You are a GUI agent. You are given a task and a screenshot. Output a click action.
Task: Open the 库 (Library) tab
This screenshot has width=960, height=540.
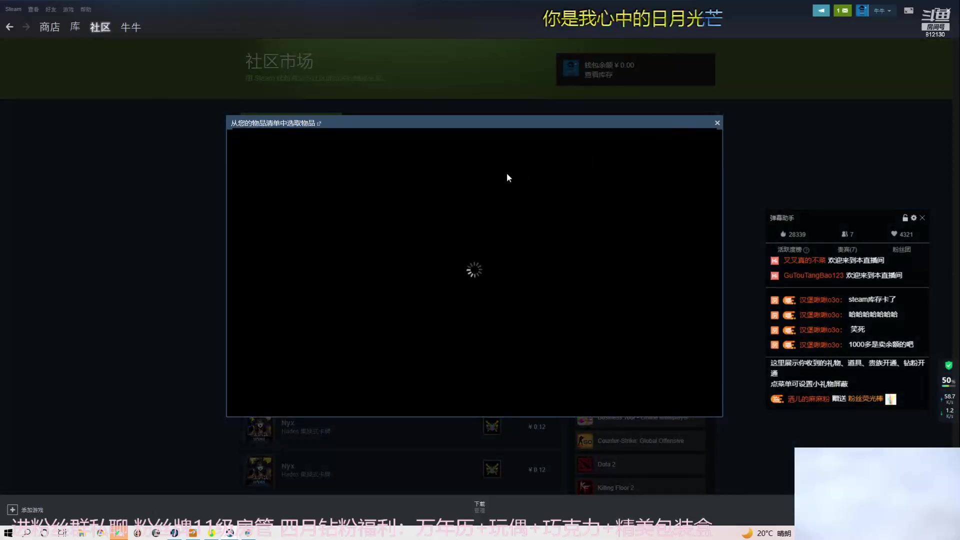tap(75, 27)
